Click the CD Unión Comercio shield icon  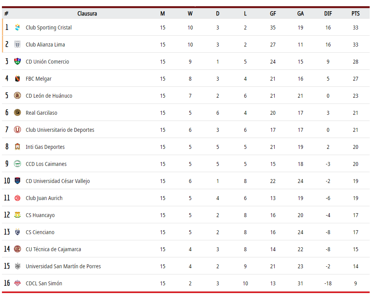pyautogui.click(x=17, y=61)
